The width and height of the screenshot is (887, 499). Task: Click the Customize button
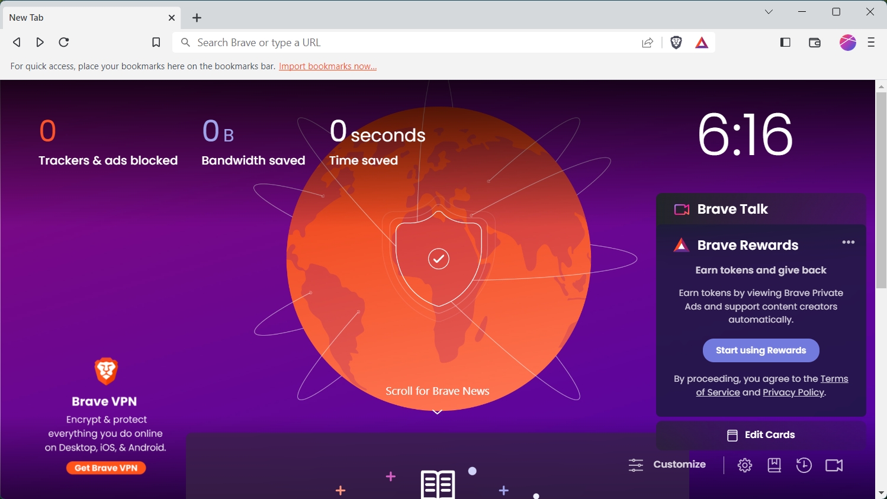[667, 465]
